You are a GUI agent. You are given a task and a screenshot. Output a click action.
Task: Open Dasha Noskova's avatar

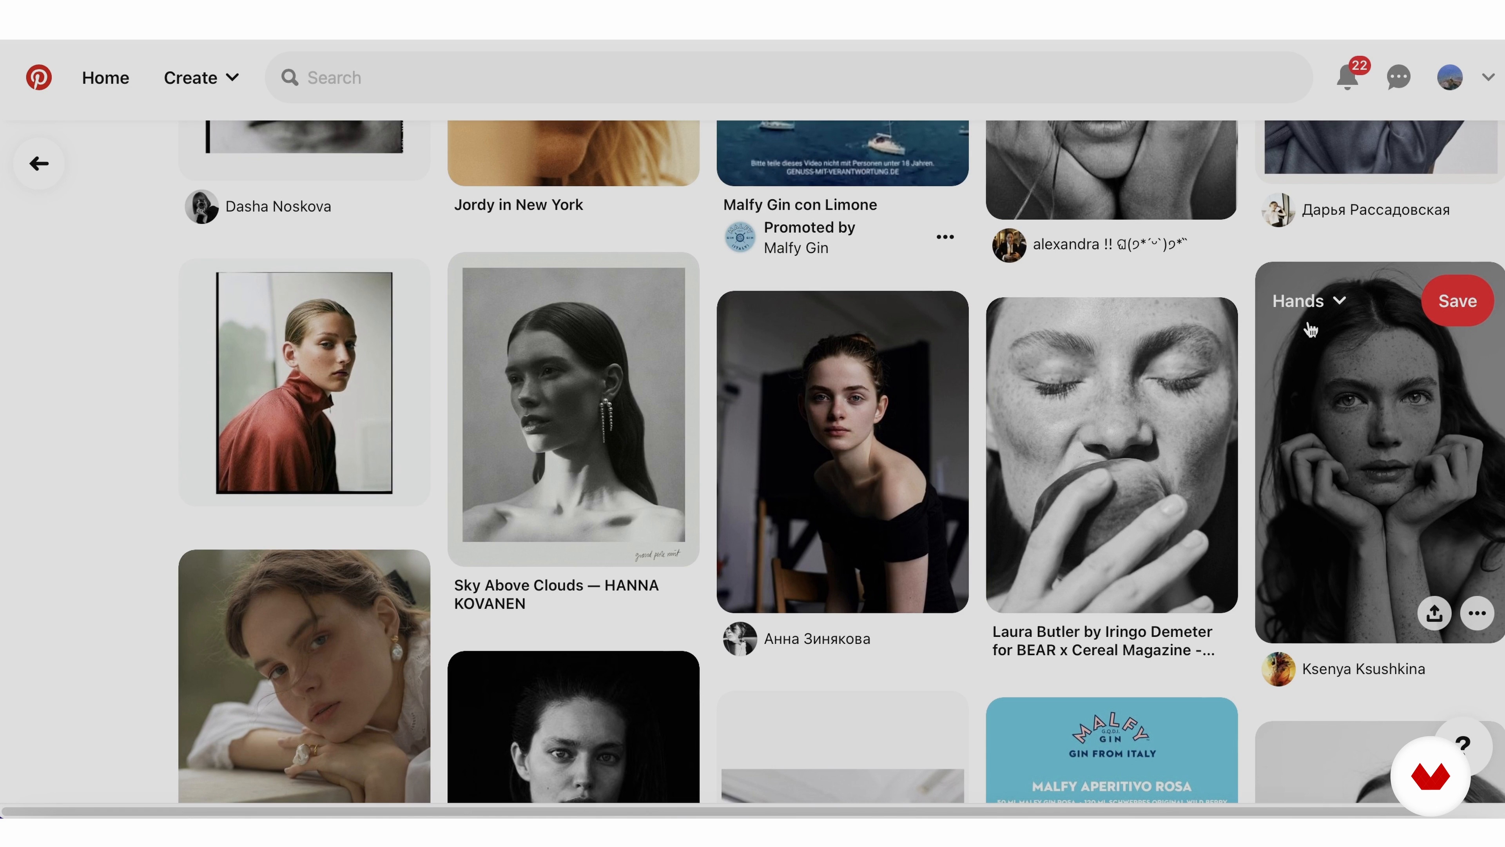click(201, 206)
